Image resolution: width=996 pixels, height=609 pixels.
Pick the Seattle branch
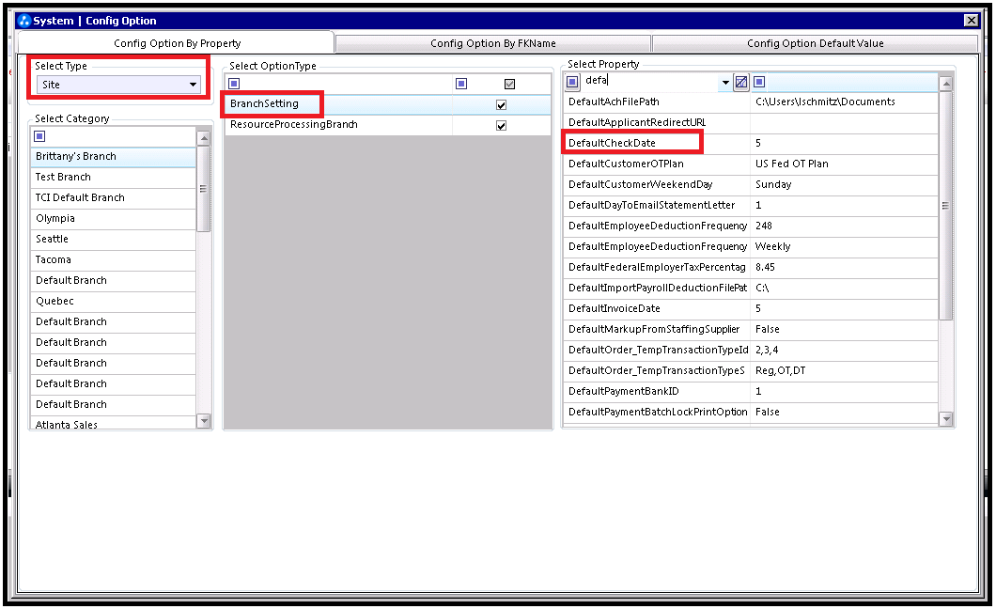tap(113, 240)
